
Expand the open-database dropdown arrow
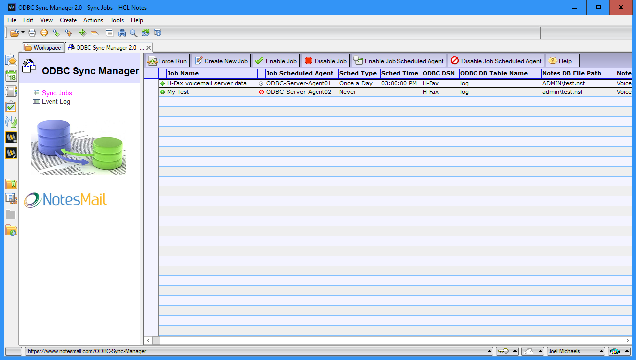22,32
